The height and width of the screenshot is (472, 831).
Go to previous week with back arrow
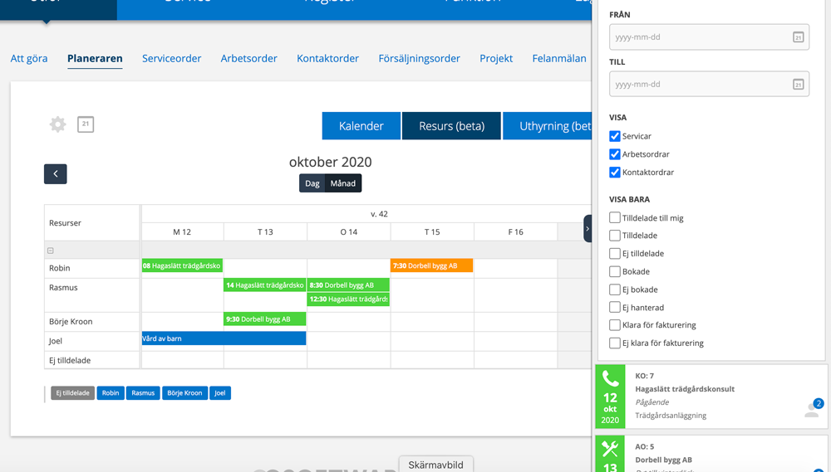(55, 173)
